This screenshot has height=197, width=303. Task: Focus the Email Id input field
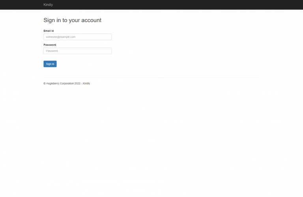point(77,37)
